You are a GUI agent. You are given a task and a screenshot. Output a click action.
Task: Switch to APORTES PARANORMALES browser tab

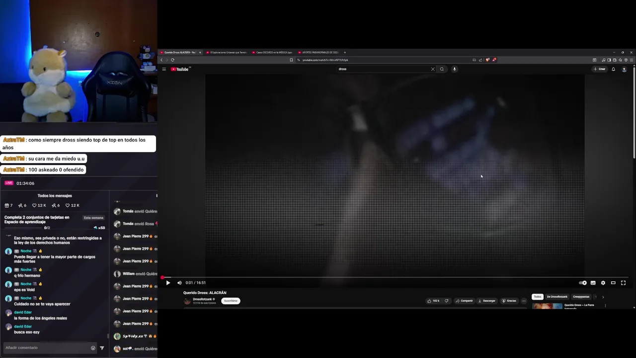318,52
